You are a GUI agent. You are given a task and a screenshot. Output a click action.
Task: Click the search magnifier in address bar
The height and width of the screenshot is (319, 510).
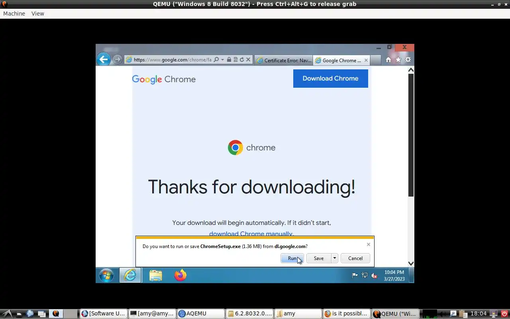(x=216, y=60)
